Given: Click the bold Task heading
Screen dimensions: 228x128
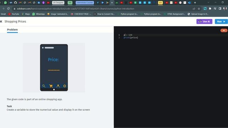Looking at the screenshot, I should 9,106.
